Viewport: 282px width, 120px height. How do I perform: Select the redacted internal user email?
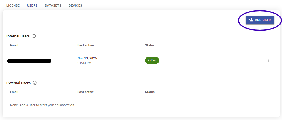[29, 61]
